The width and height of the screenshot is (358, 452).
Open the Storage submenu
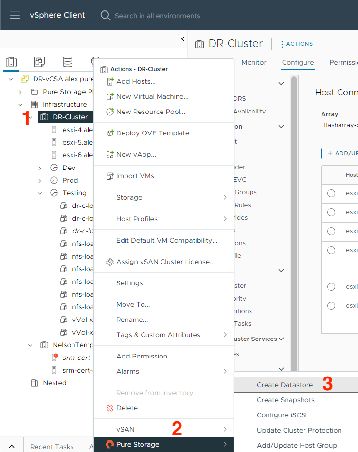click(164, 197)
